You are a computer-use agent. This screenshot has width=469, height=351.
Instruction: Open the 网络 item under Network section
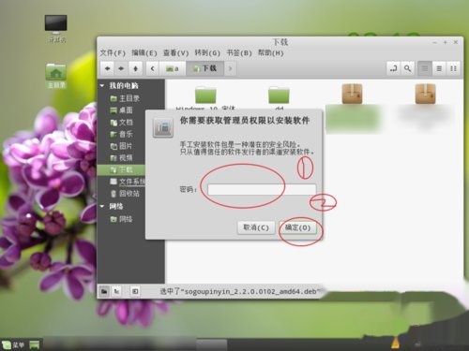click(x=121, y=219)
